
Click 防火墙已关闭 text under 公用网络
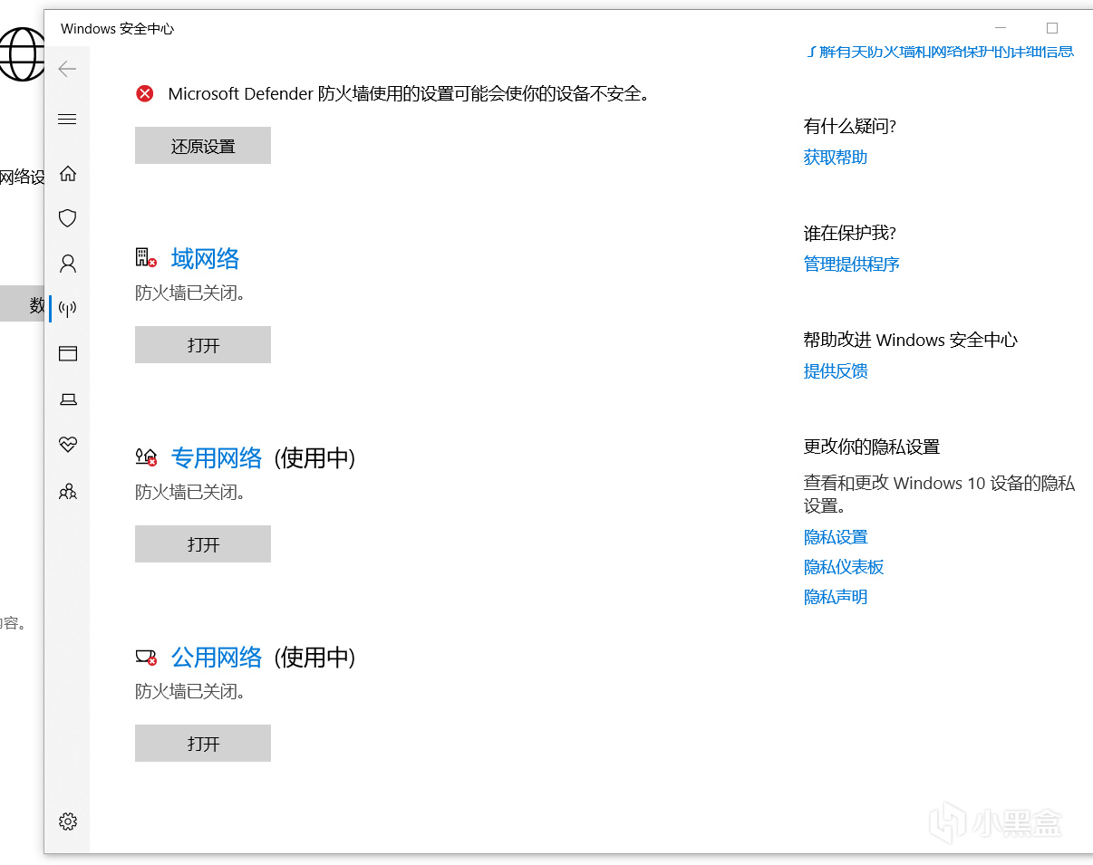coord(190,692)
